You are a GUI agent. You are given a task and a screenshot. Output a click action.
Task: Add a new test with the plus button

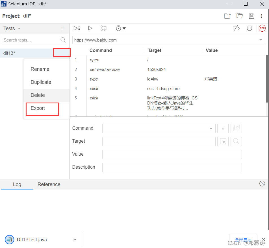tap(63, 28)
